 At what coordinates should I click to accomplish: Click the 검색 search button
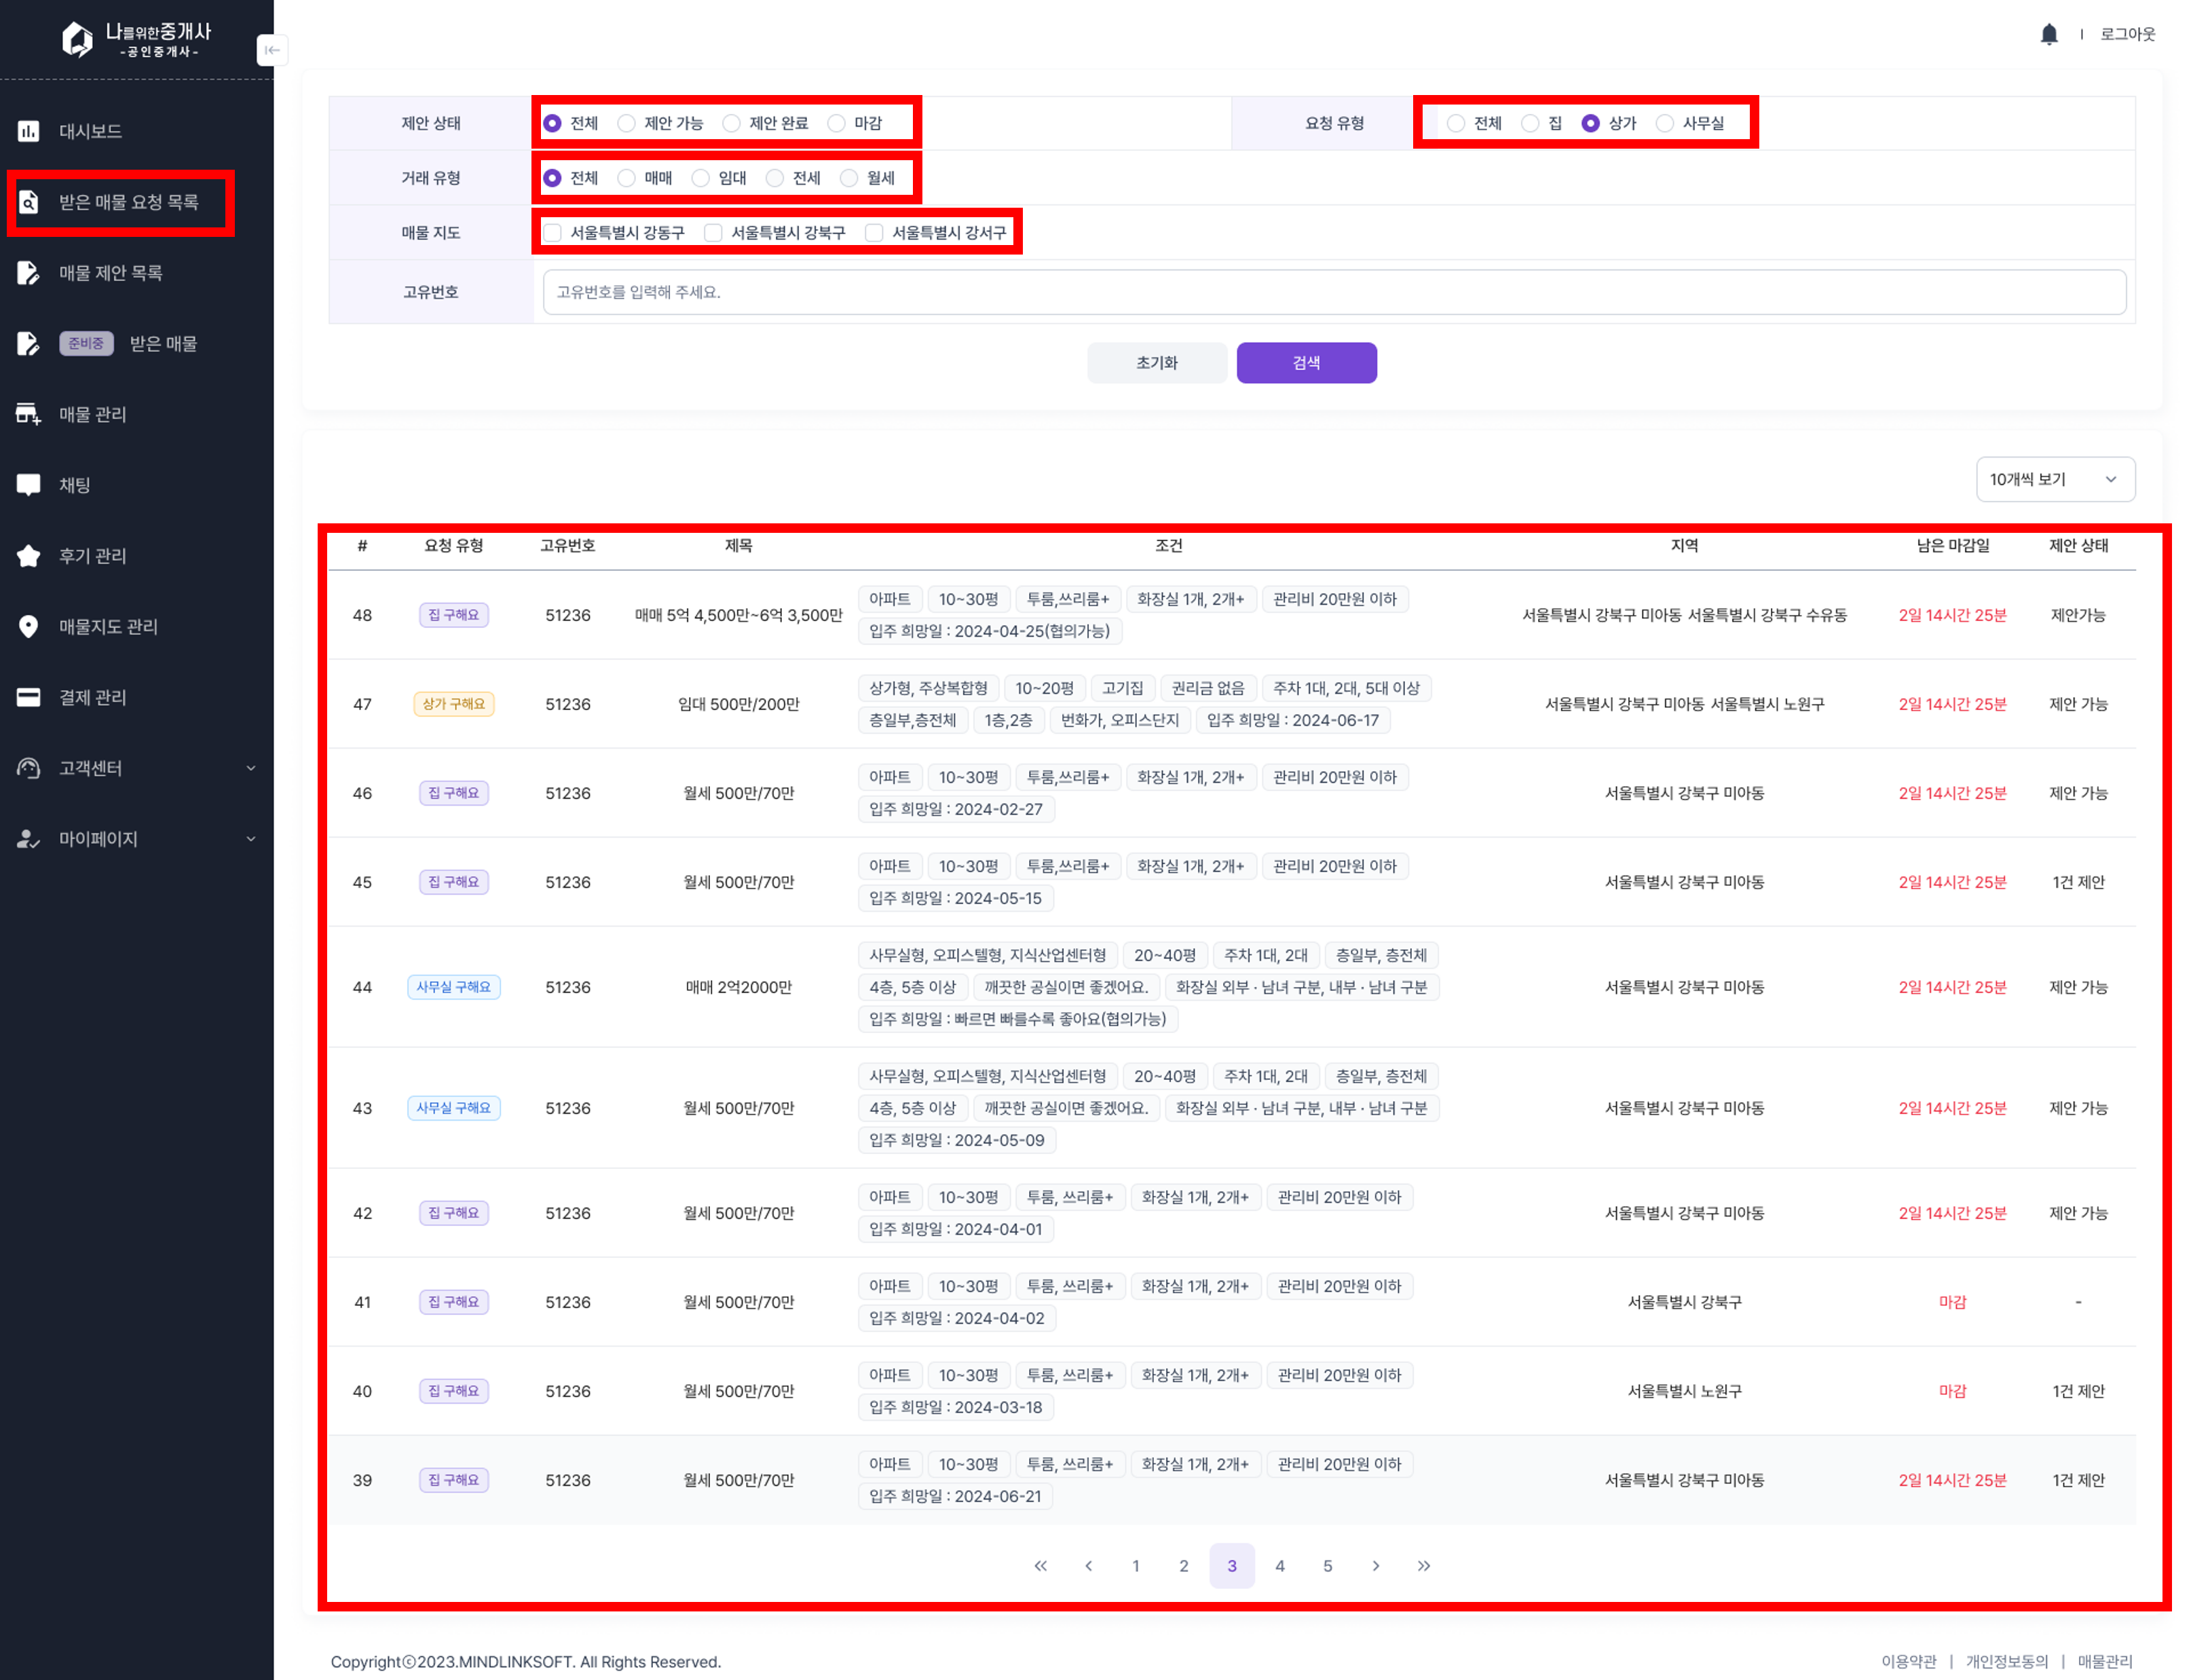click(x=1306, y=363)
